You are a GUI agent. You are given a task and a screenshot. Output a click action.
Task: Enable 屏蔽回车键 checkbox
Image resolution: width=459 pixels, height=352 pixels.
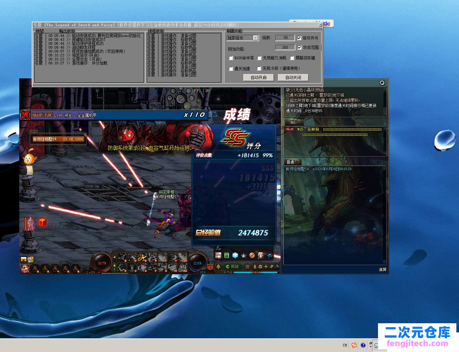point(292,58)
